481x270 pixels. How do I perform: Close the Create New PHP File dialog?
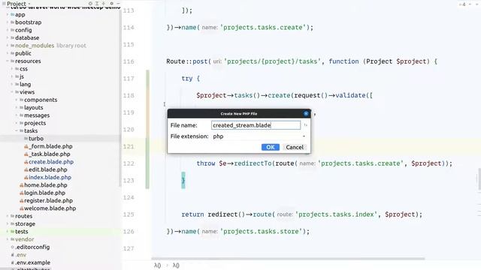point(306,113)
